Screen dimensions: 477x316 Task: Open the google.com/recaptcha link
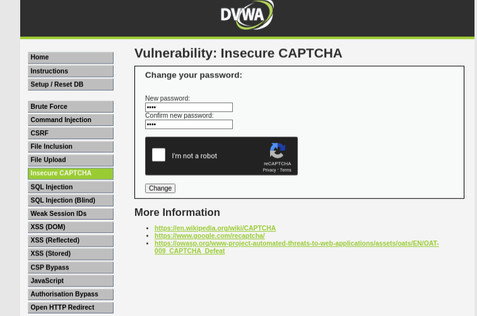click(x=209, y=235)
